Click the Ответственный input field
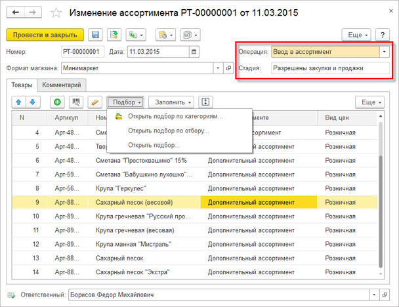 tap(219, 295)
